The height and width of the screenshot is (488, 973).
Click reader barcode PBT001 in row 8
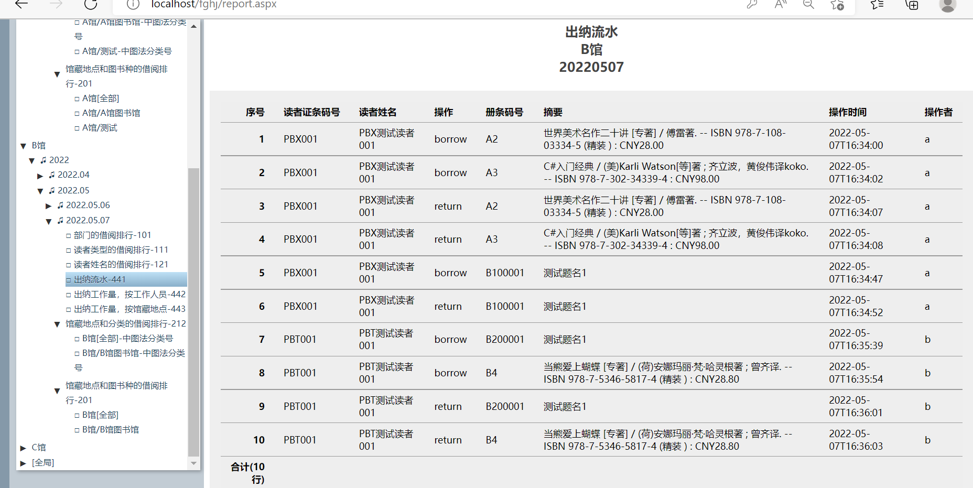click(x=300, y=373)
